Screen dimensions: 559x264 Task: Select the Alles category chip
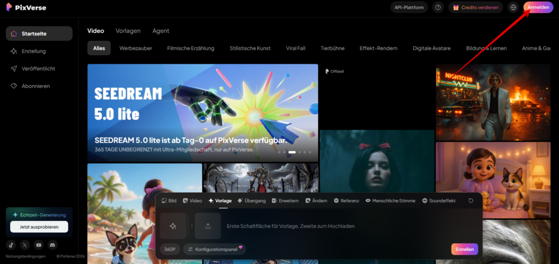coord(99,48)
